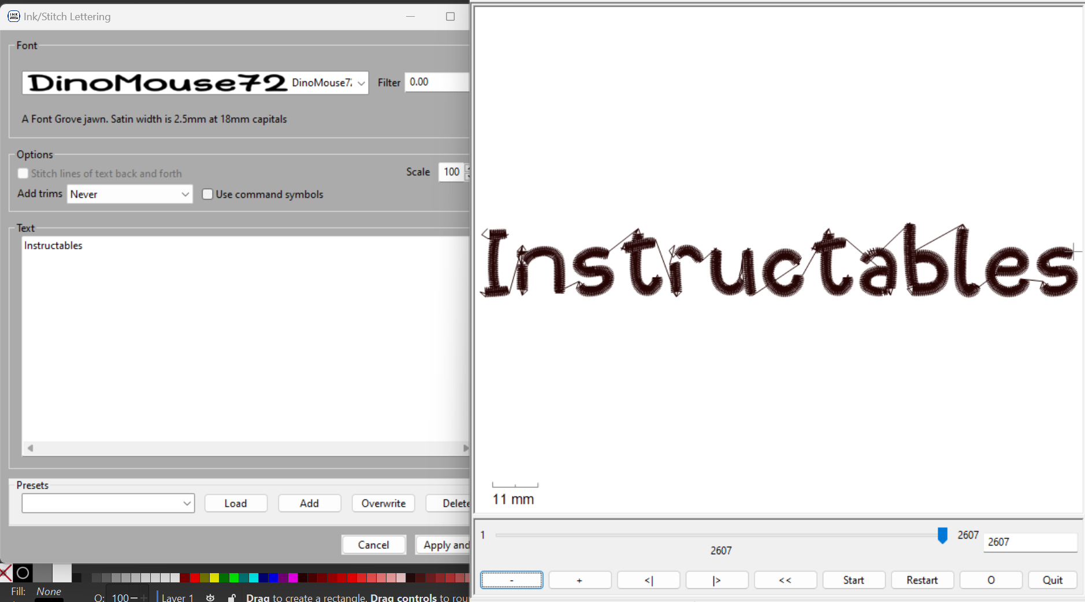Step one stitch backward with '<|' button
The image size is (1085, 602).
pyautogui.click(x=648, y=580)
